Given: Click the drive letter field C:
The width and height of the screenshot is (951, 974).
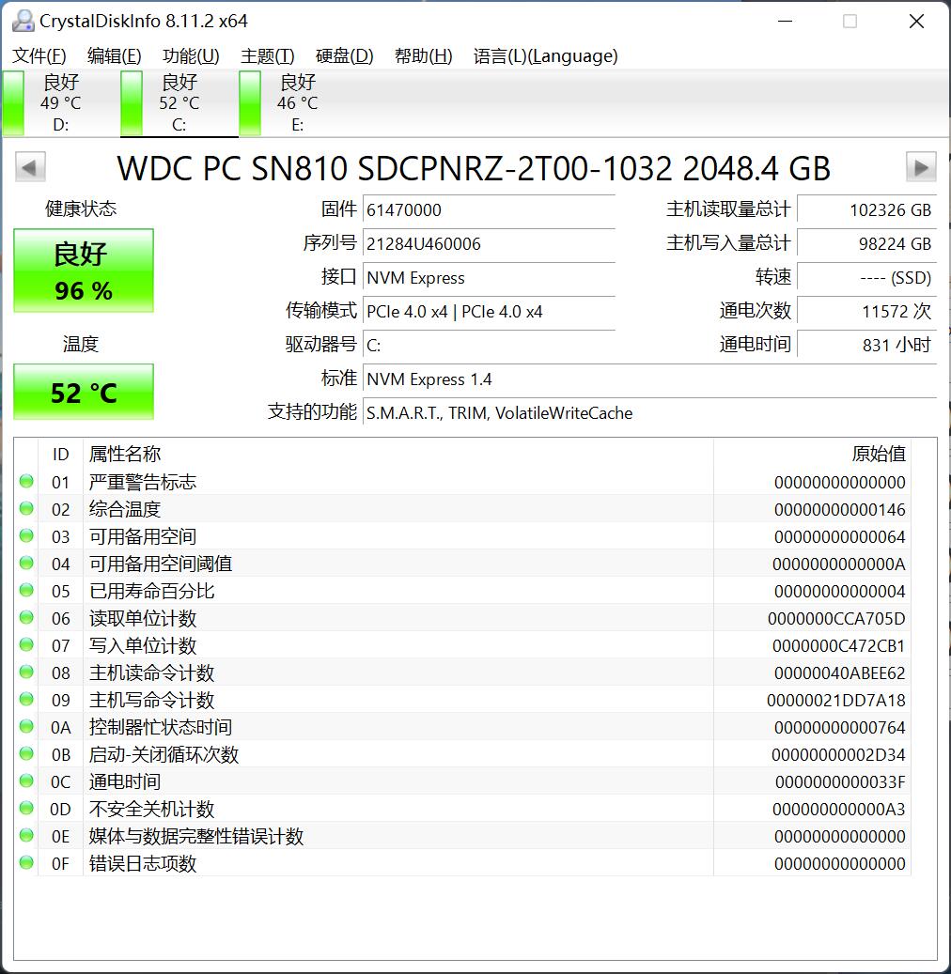Looking at the screenshot, I should click(489, 345).
